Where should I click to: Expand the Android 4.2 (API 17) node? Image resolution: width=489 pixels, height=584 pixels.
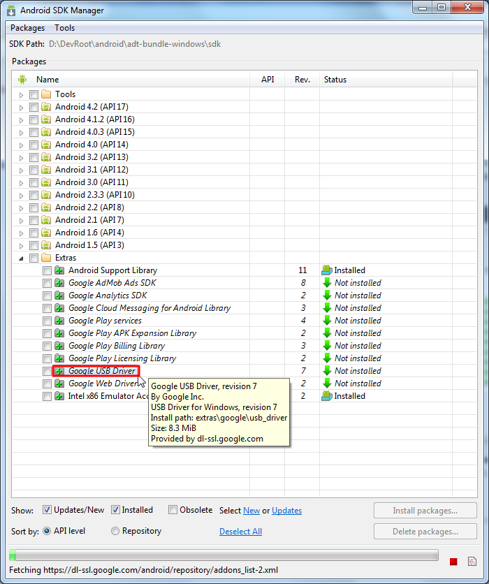tap(21, 108)
